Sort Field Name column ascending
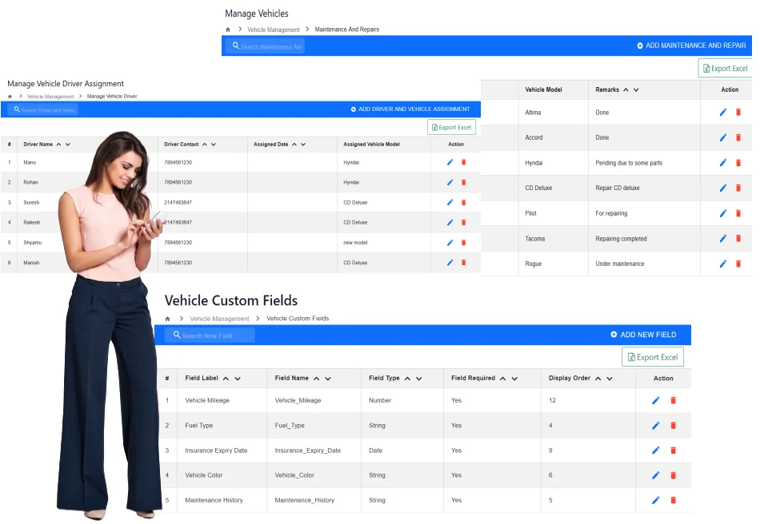Screen dimensions: 760x524 pyautogui.click(x=317, y=379)
